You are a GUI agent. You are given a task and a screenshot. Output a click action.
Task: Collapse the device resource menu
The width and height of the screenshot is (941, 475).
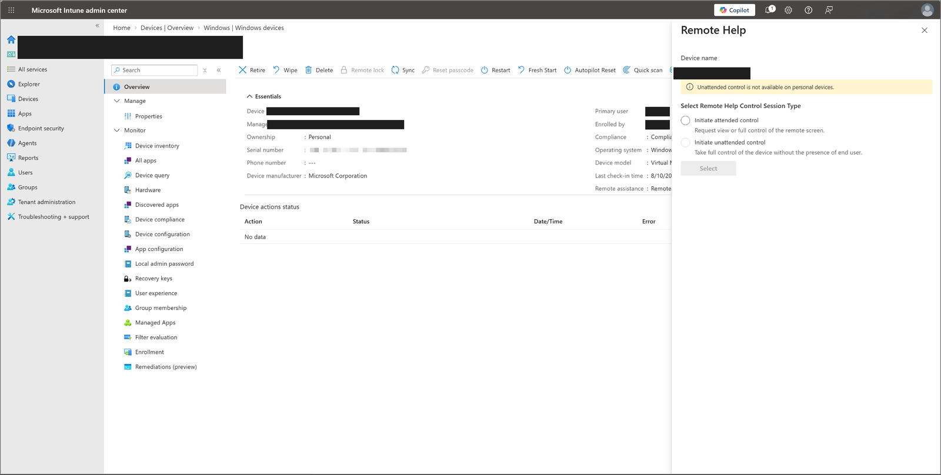click(x=219, y=70)
